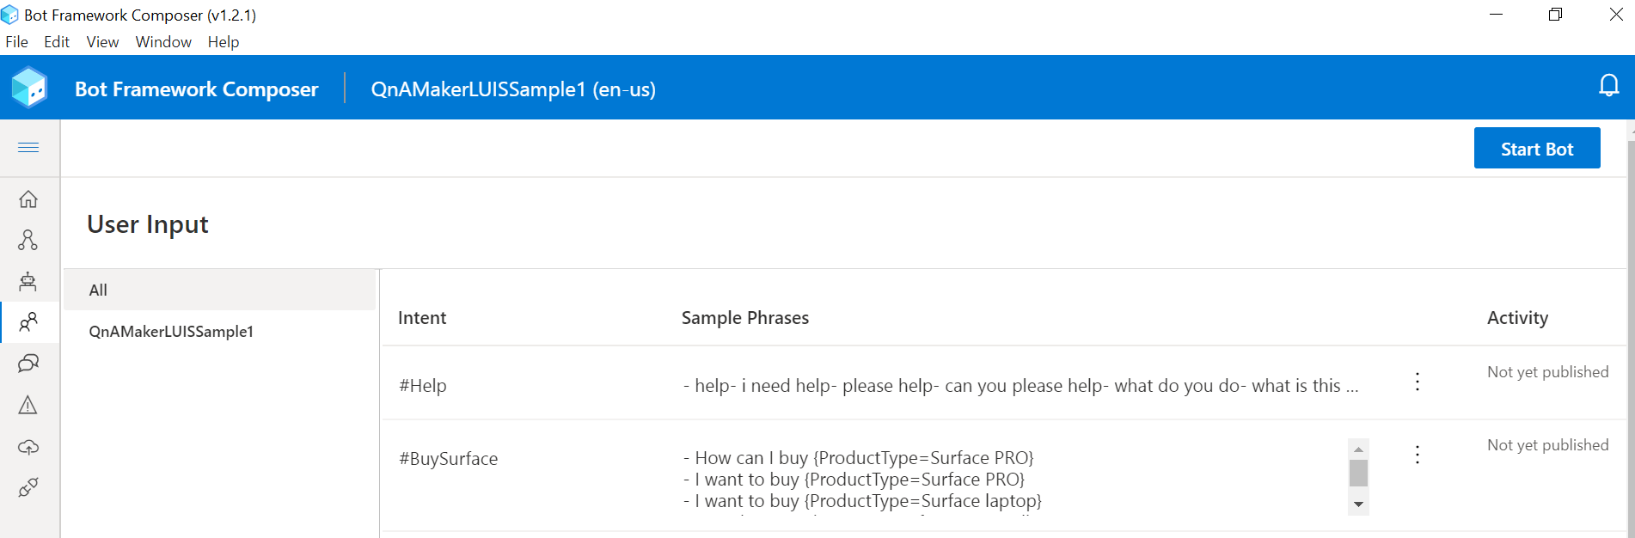1635x538 pixels.
Task: Open the File menu
Action: pos(16,42)
